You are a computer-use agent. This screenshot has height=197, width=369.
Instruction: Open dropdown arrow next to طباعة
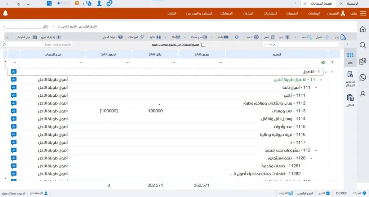pyautogui.click(x=212, y=37)
